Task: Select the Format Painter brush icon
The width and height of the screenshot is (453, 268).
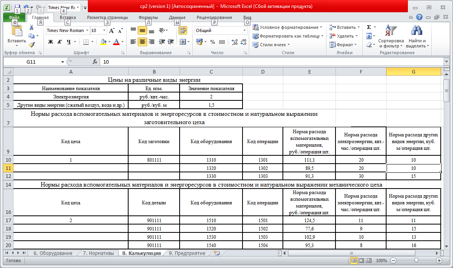Action: pos(32,45)
